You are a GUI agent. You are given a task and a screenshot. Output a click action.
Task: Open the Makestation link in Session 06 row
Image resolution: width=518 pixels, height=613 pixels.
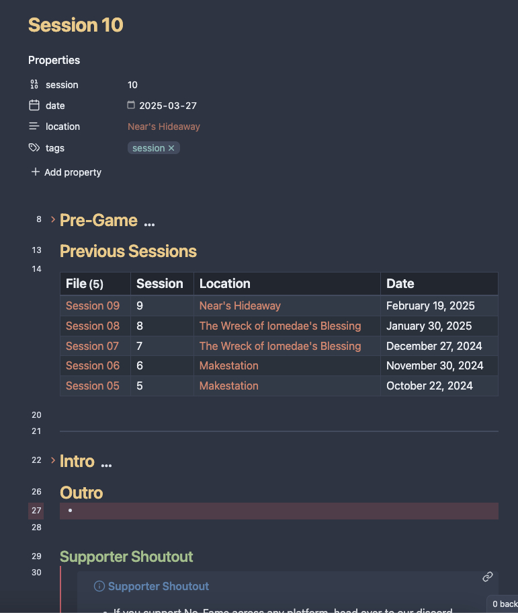tap(229, 365)
